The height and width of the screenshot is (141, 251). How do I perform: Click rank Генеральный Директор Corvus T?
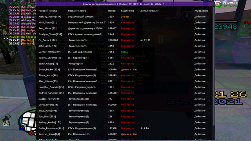(87, 23)
